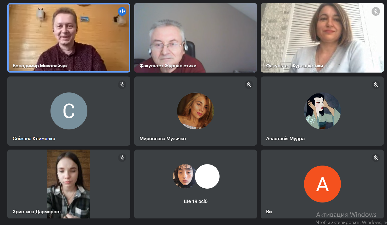Screen dimensions: 387x225
Task: Select the woman's Факультет Журналістики video tile
Action: tap(322, 38)
